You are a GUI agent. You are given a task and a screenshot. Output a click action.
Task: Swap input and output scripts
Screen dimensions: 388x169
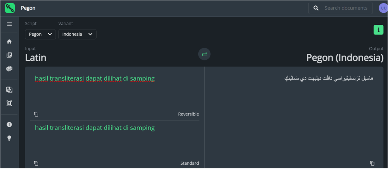[204, 54]
